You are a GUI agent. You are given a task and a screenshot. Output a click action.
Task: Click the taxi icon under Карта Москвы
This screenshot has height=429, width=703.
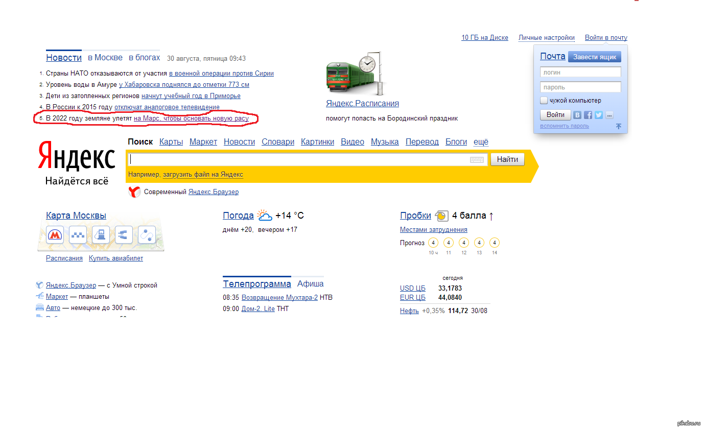78,234
